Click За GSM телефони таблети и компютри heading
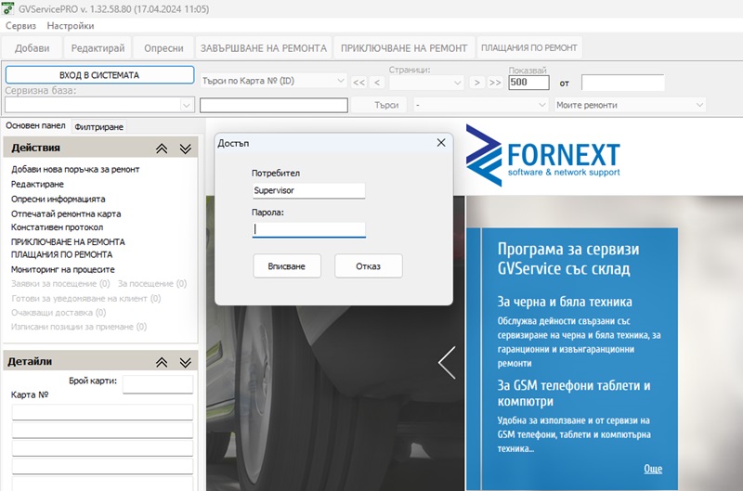743x491 pixels. [x=574, y=393]
